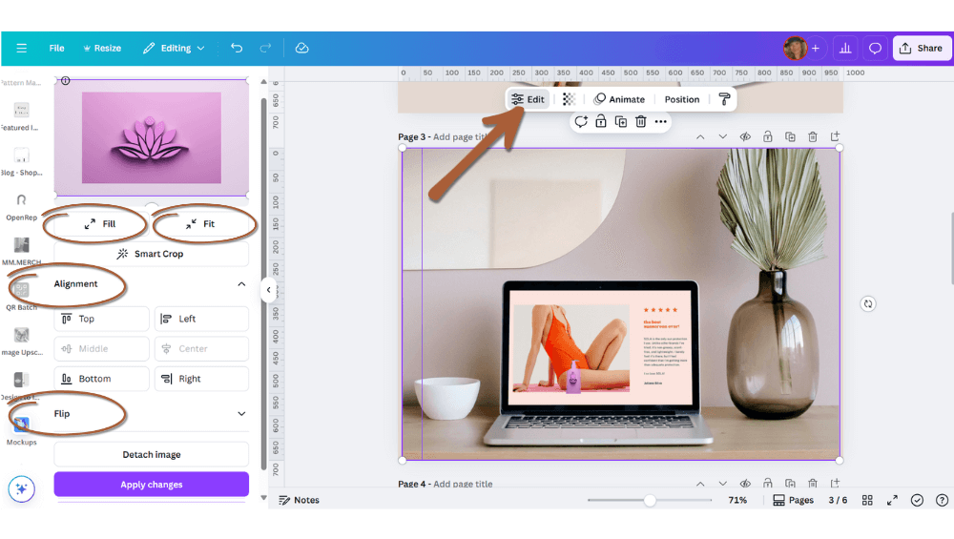Click the Smart Crop button

click(152, 254)
